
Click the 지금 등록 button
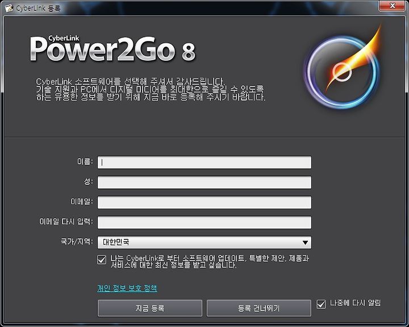150,308
